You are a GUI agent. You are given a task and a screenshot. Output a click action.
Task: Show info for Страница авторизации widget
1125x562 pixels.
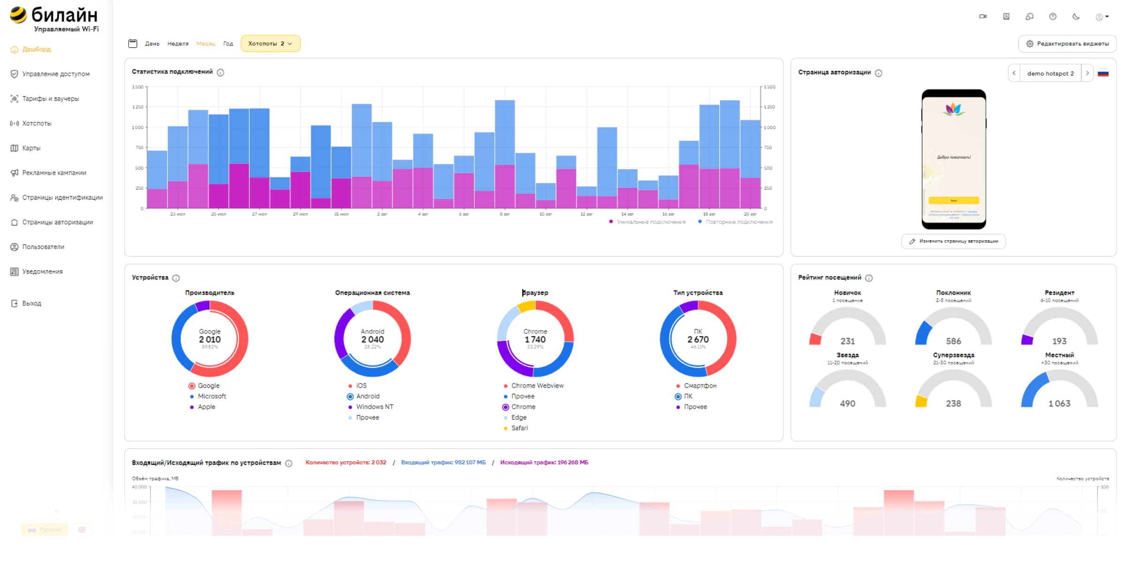coord(878,73)
